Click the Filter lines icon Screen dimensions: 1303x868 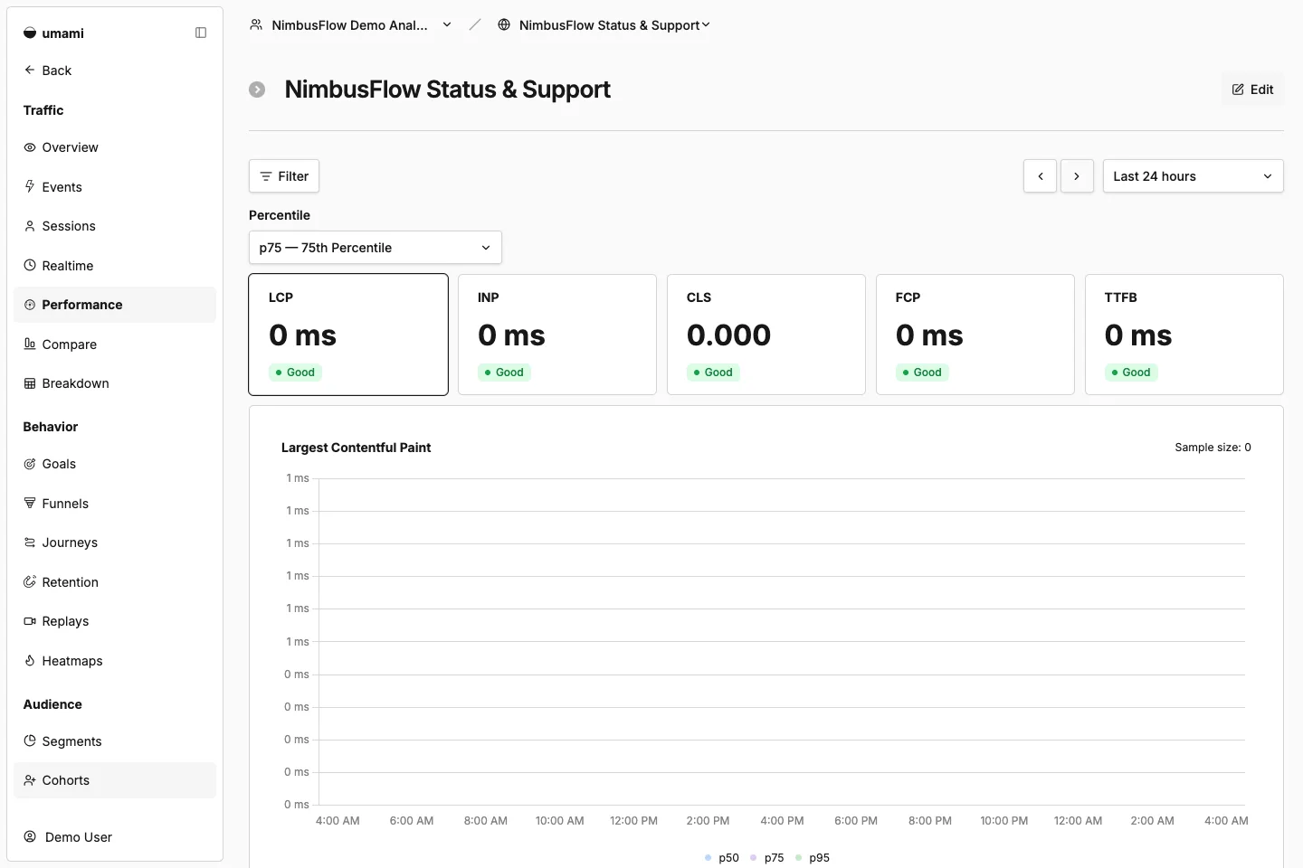(x=266, y=176)
